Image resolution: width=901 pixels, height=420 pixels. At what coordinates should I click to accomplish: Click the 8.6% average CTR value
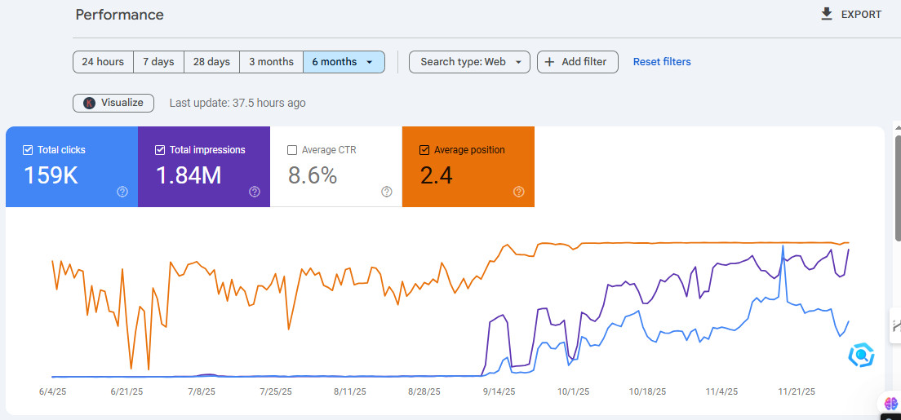[x=312, y=176]
